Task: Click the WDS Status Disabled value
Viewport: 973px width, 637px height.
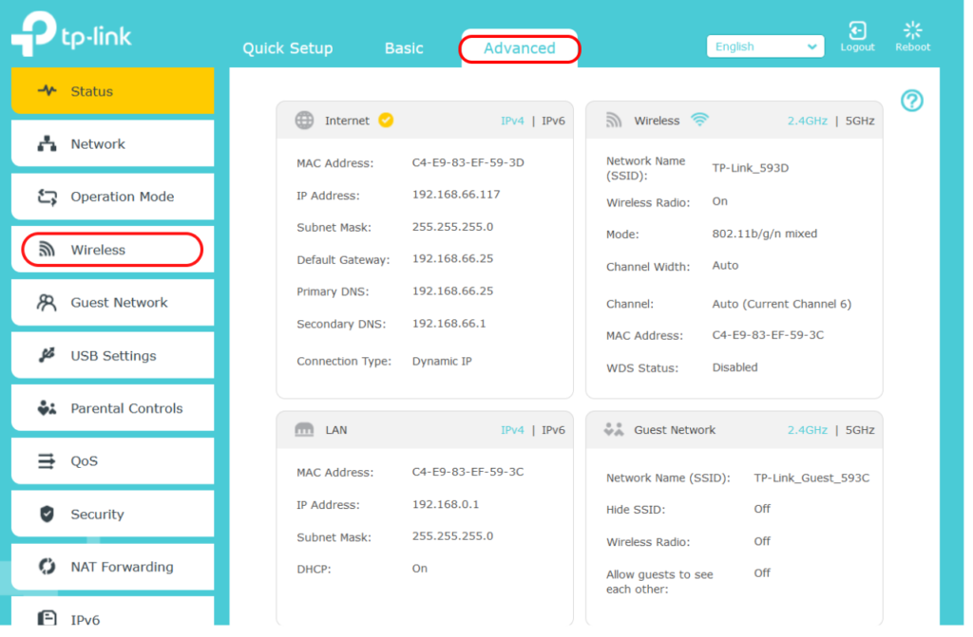Action: (x=735, y=367)
